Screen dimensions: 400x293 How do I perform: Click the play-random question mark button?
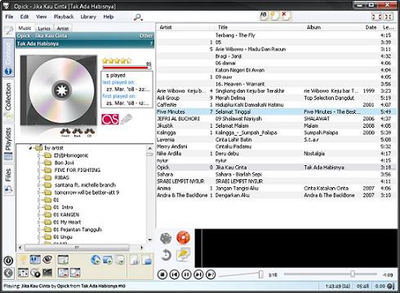[211, 274]
